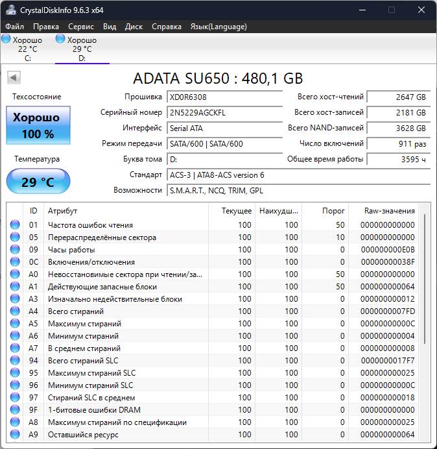Image resolution: width=437 pixels, height=449 pixels.
Task: Select the D: drive health status icon
Action: 60,40
